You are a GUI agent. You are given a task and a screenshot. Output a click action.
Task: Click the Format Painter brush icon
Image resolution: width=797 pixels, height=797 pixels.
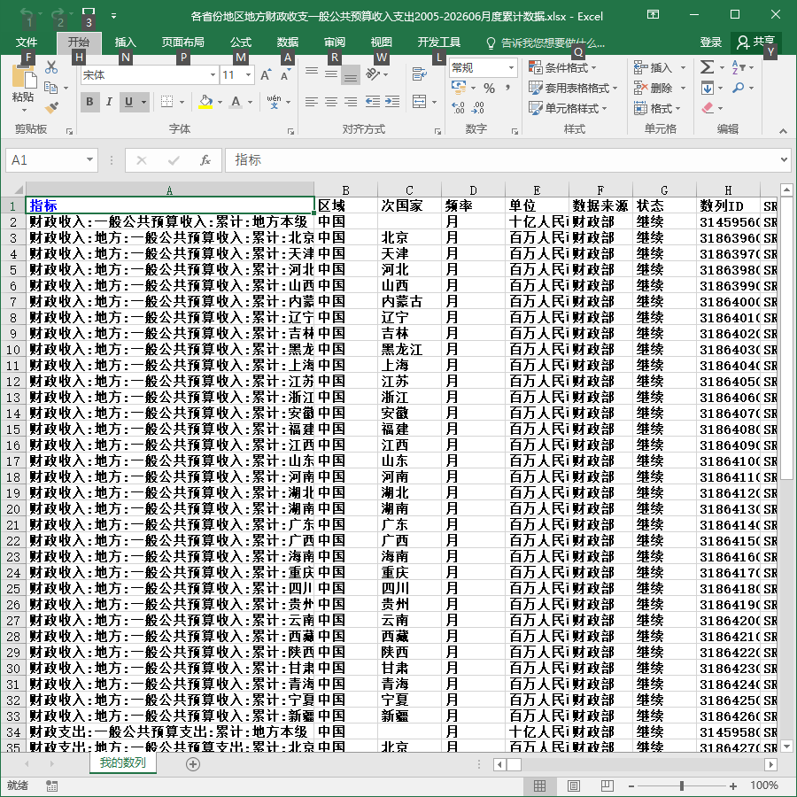click(x=51, y=107)
